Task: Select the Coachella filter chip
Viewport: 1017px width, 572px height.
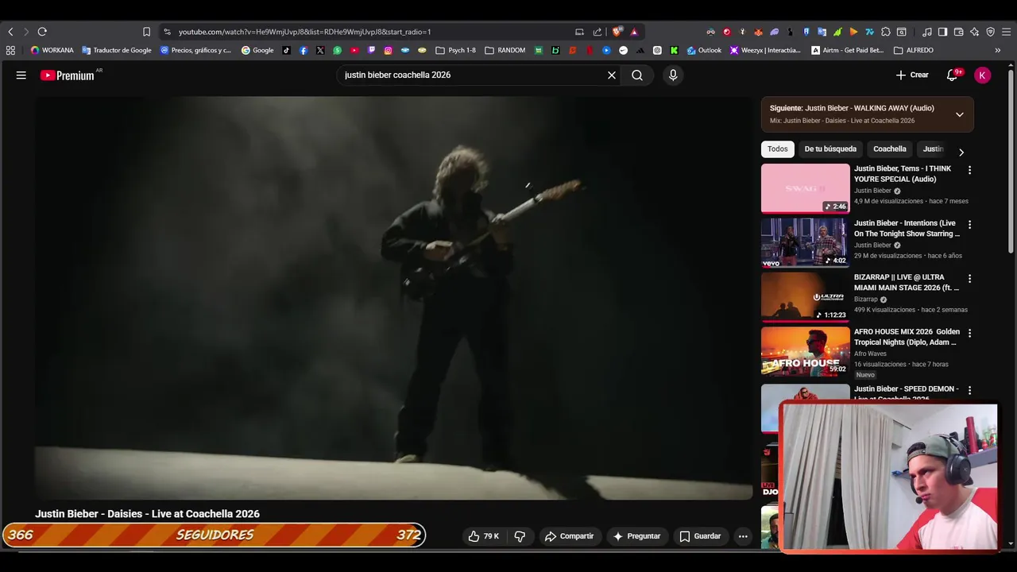Action: coord(890,149)
